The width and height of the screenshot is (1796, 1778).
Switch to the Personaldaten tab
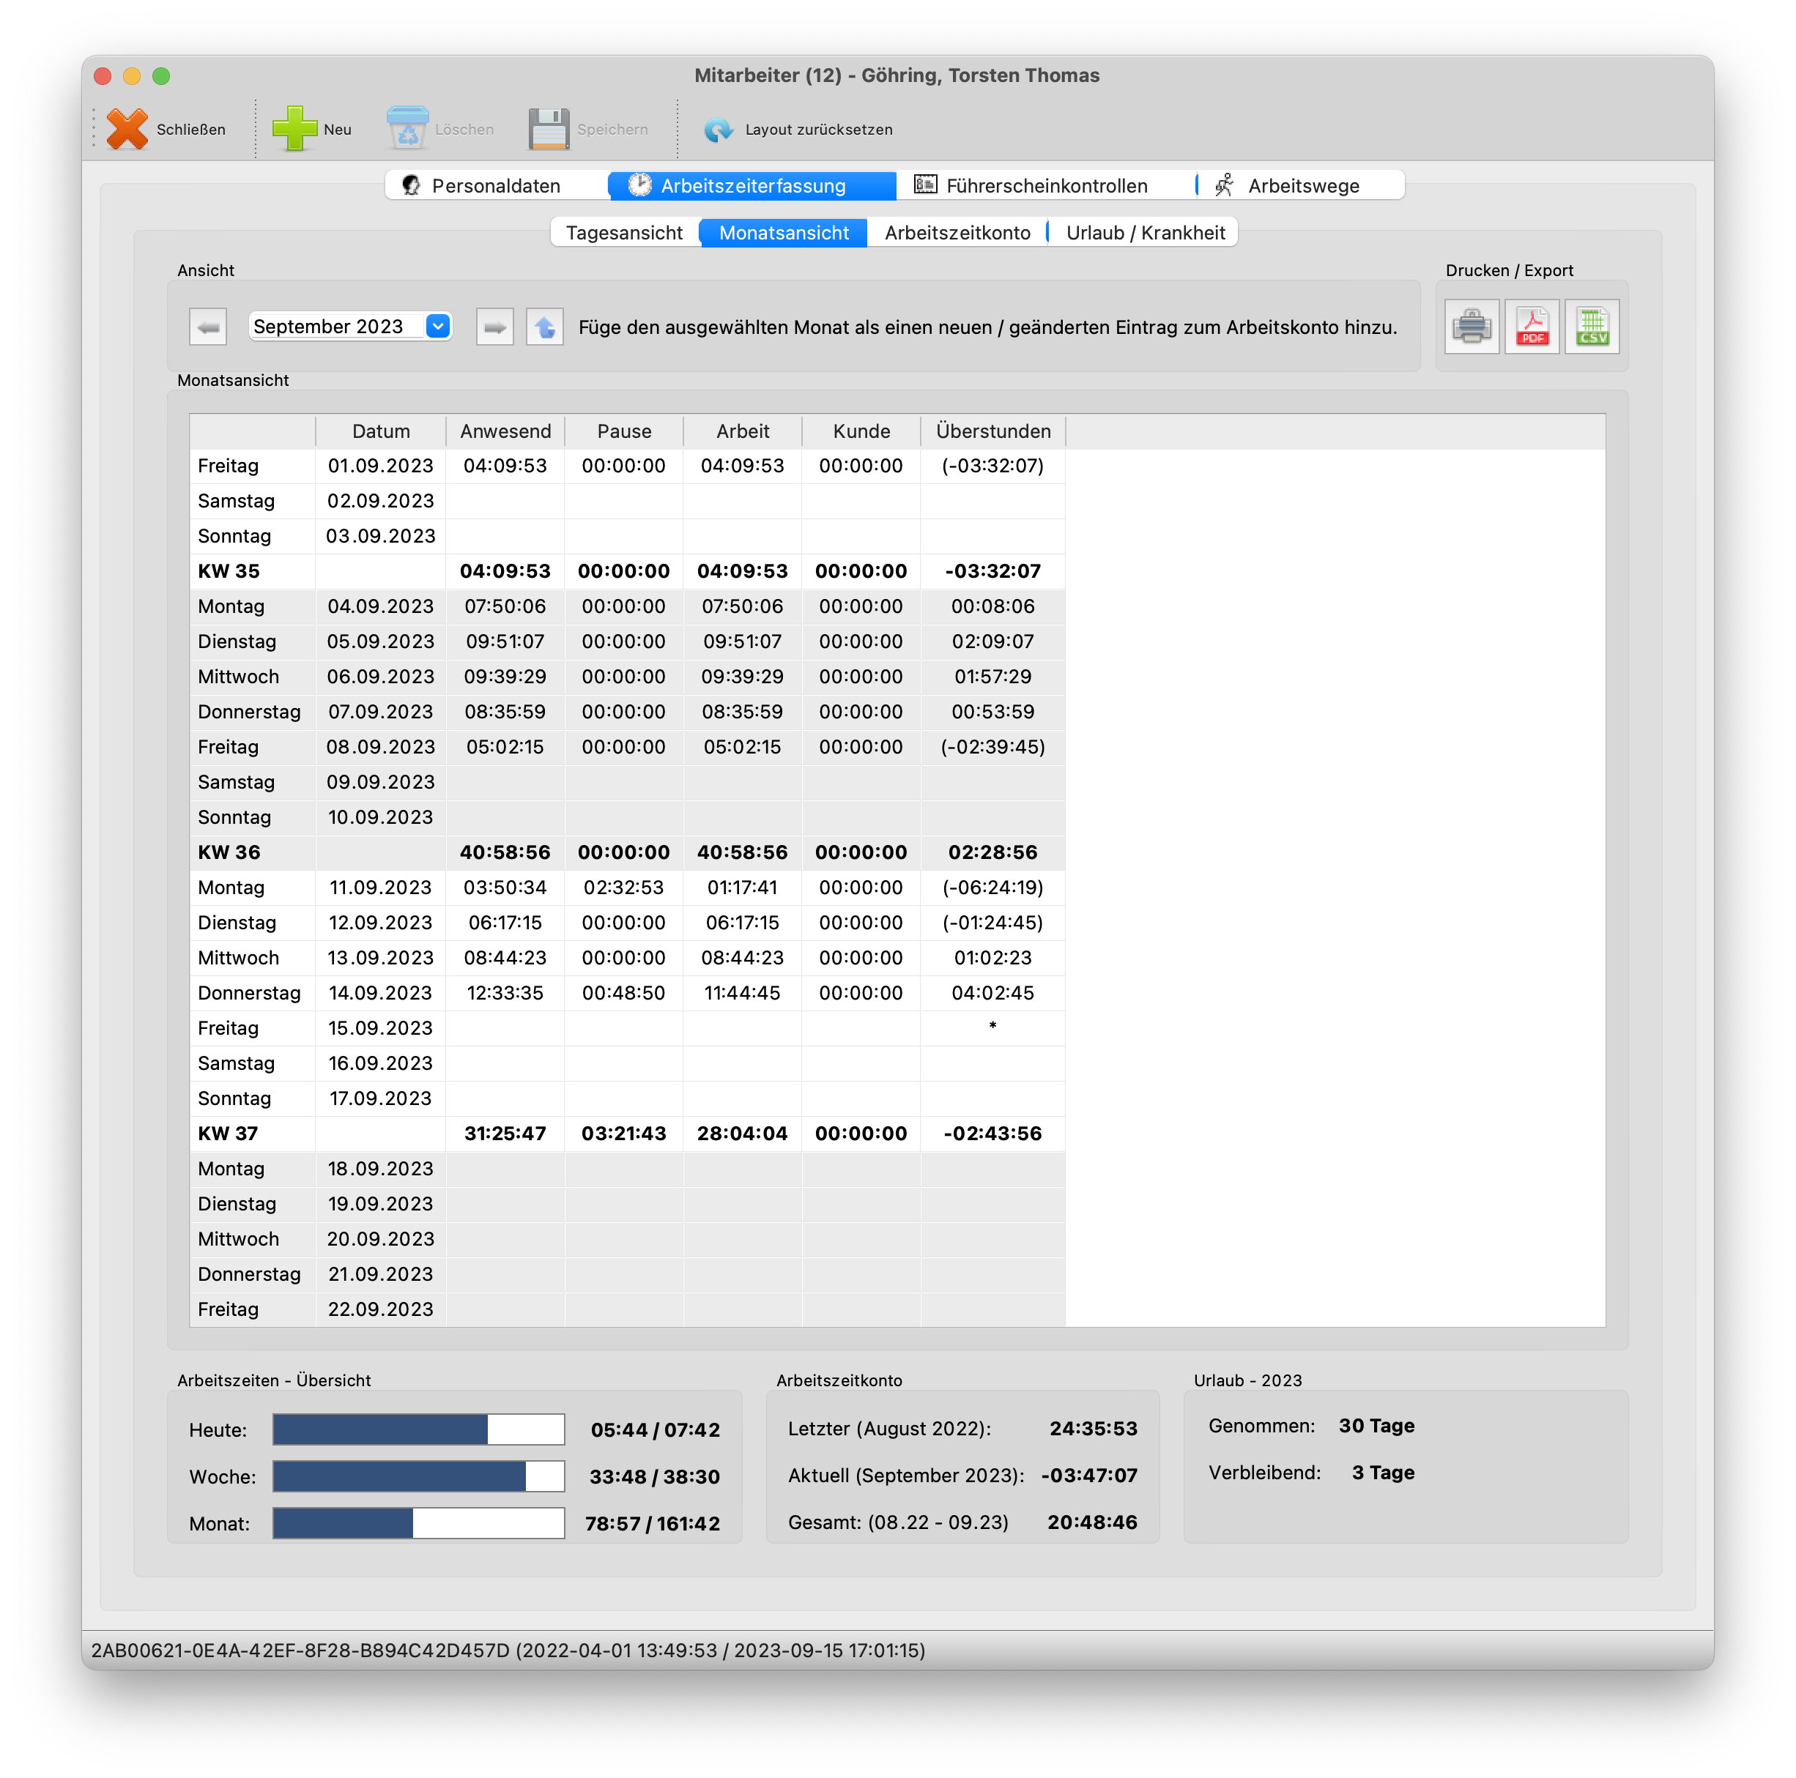click(495, 186)
